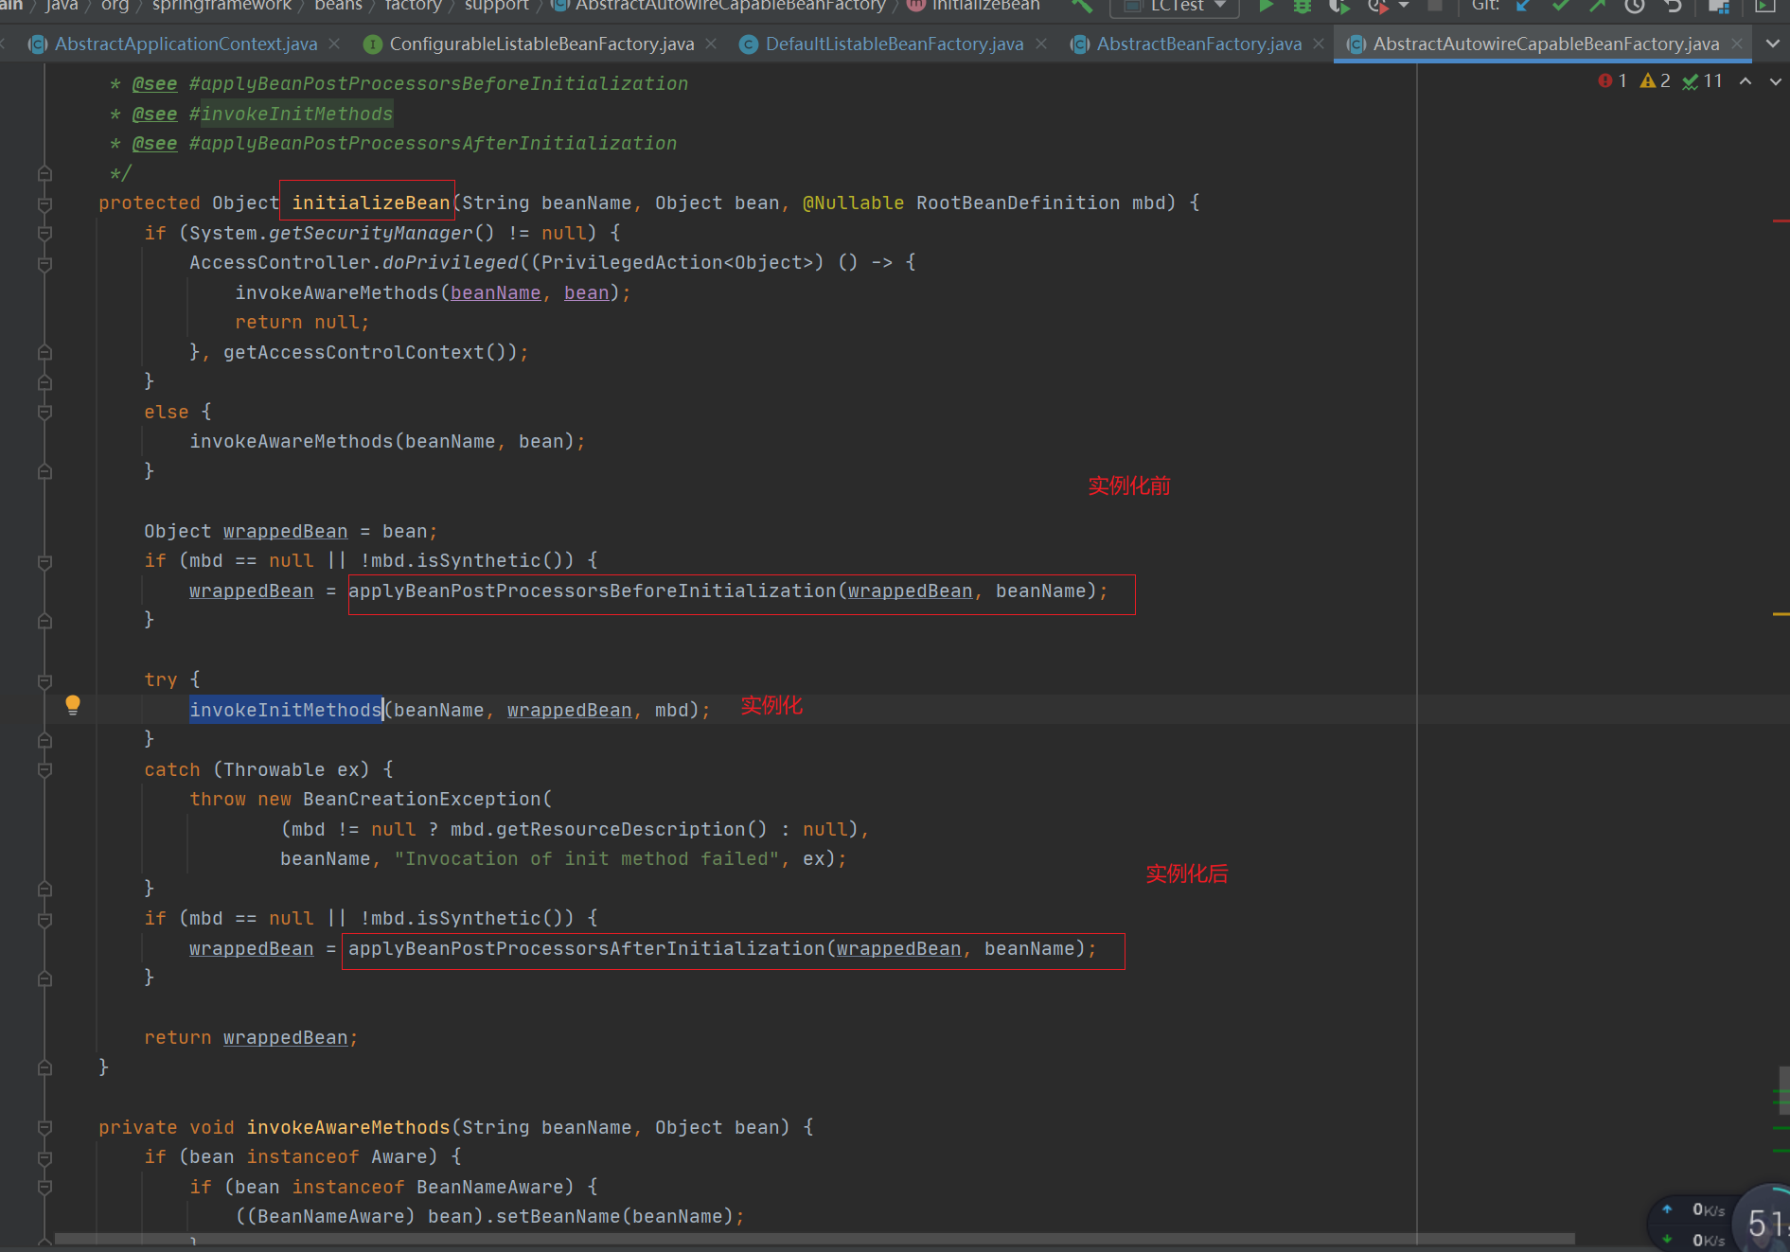The width and height of the screenshot is (1790, 1252).
Task: Collapse the try block fold marker
Action: coord(44,680)
